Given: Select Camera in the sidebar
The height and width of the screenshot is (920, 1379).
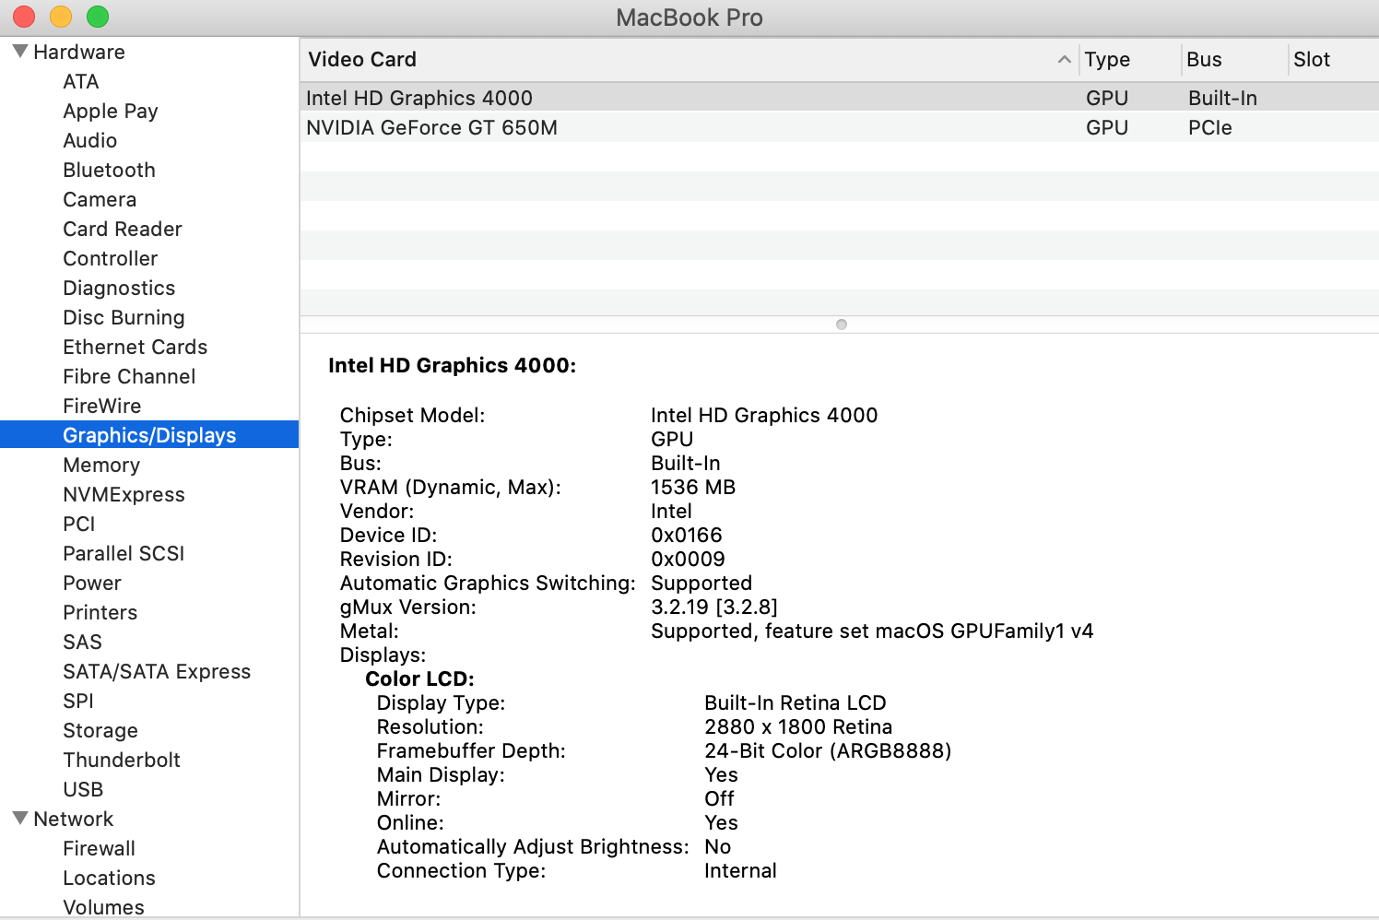Looking at the screenshot, I should 100,199.
